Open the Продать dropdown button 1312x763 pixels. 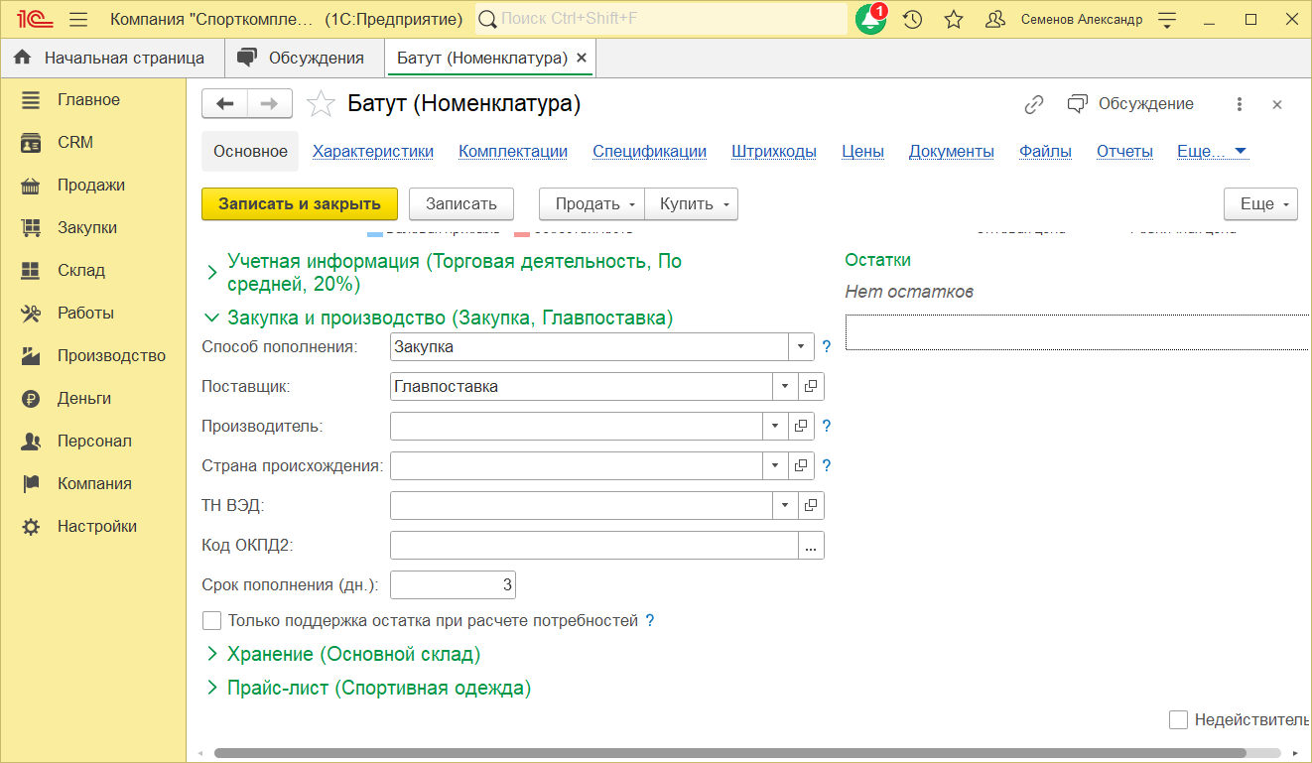coord(592,203)
